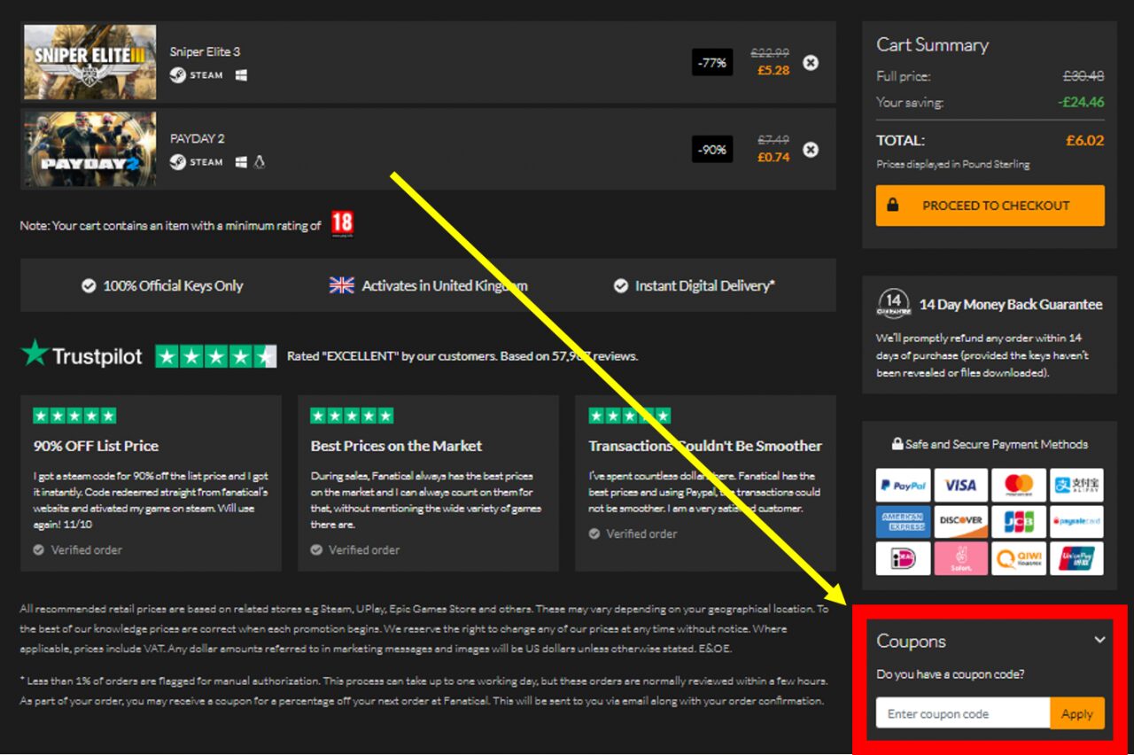The height and width of the screenshot is (755, 1134).
Task: Click Verified order under Best Prices review
Action: point(355,549)
